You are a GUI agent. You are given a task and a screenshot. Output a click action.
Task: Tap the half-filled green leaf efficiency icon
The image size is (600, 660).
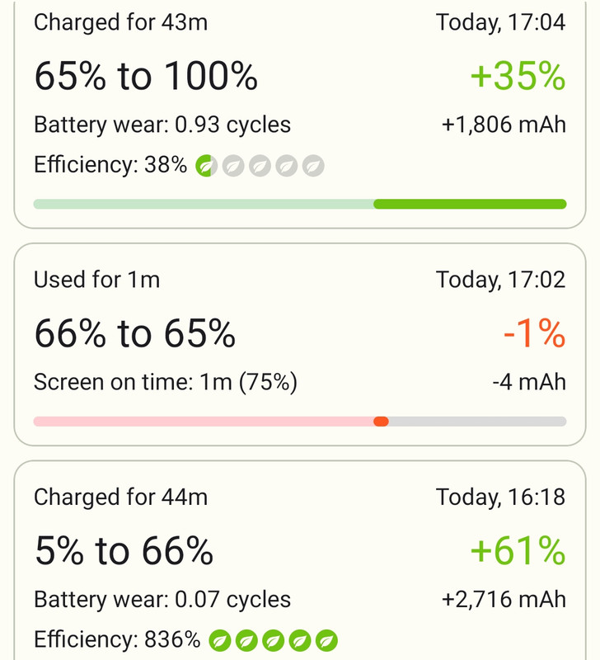pyautogui.click(x=206, y=166)
